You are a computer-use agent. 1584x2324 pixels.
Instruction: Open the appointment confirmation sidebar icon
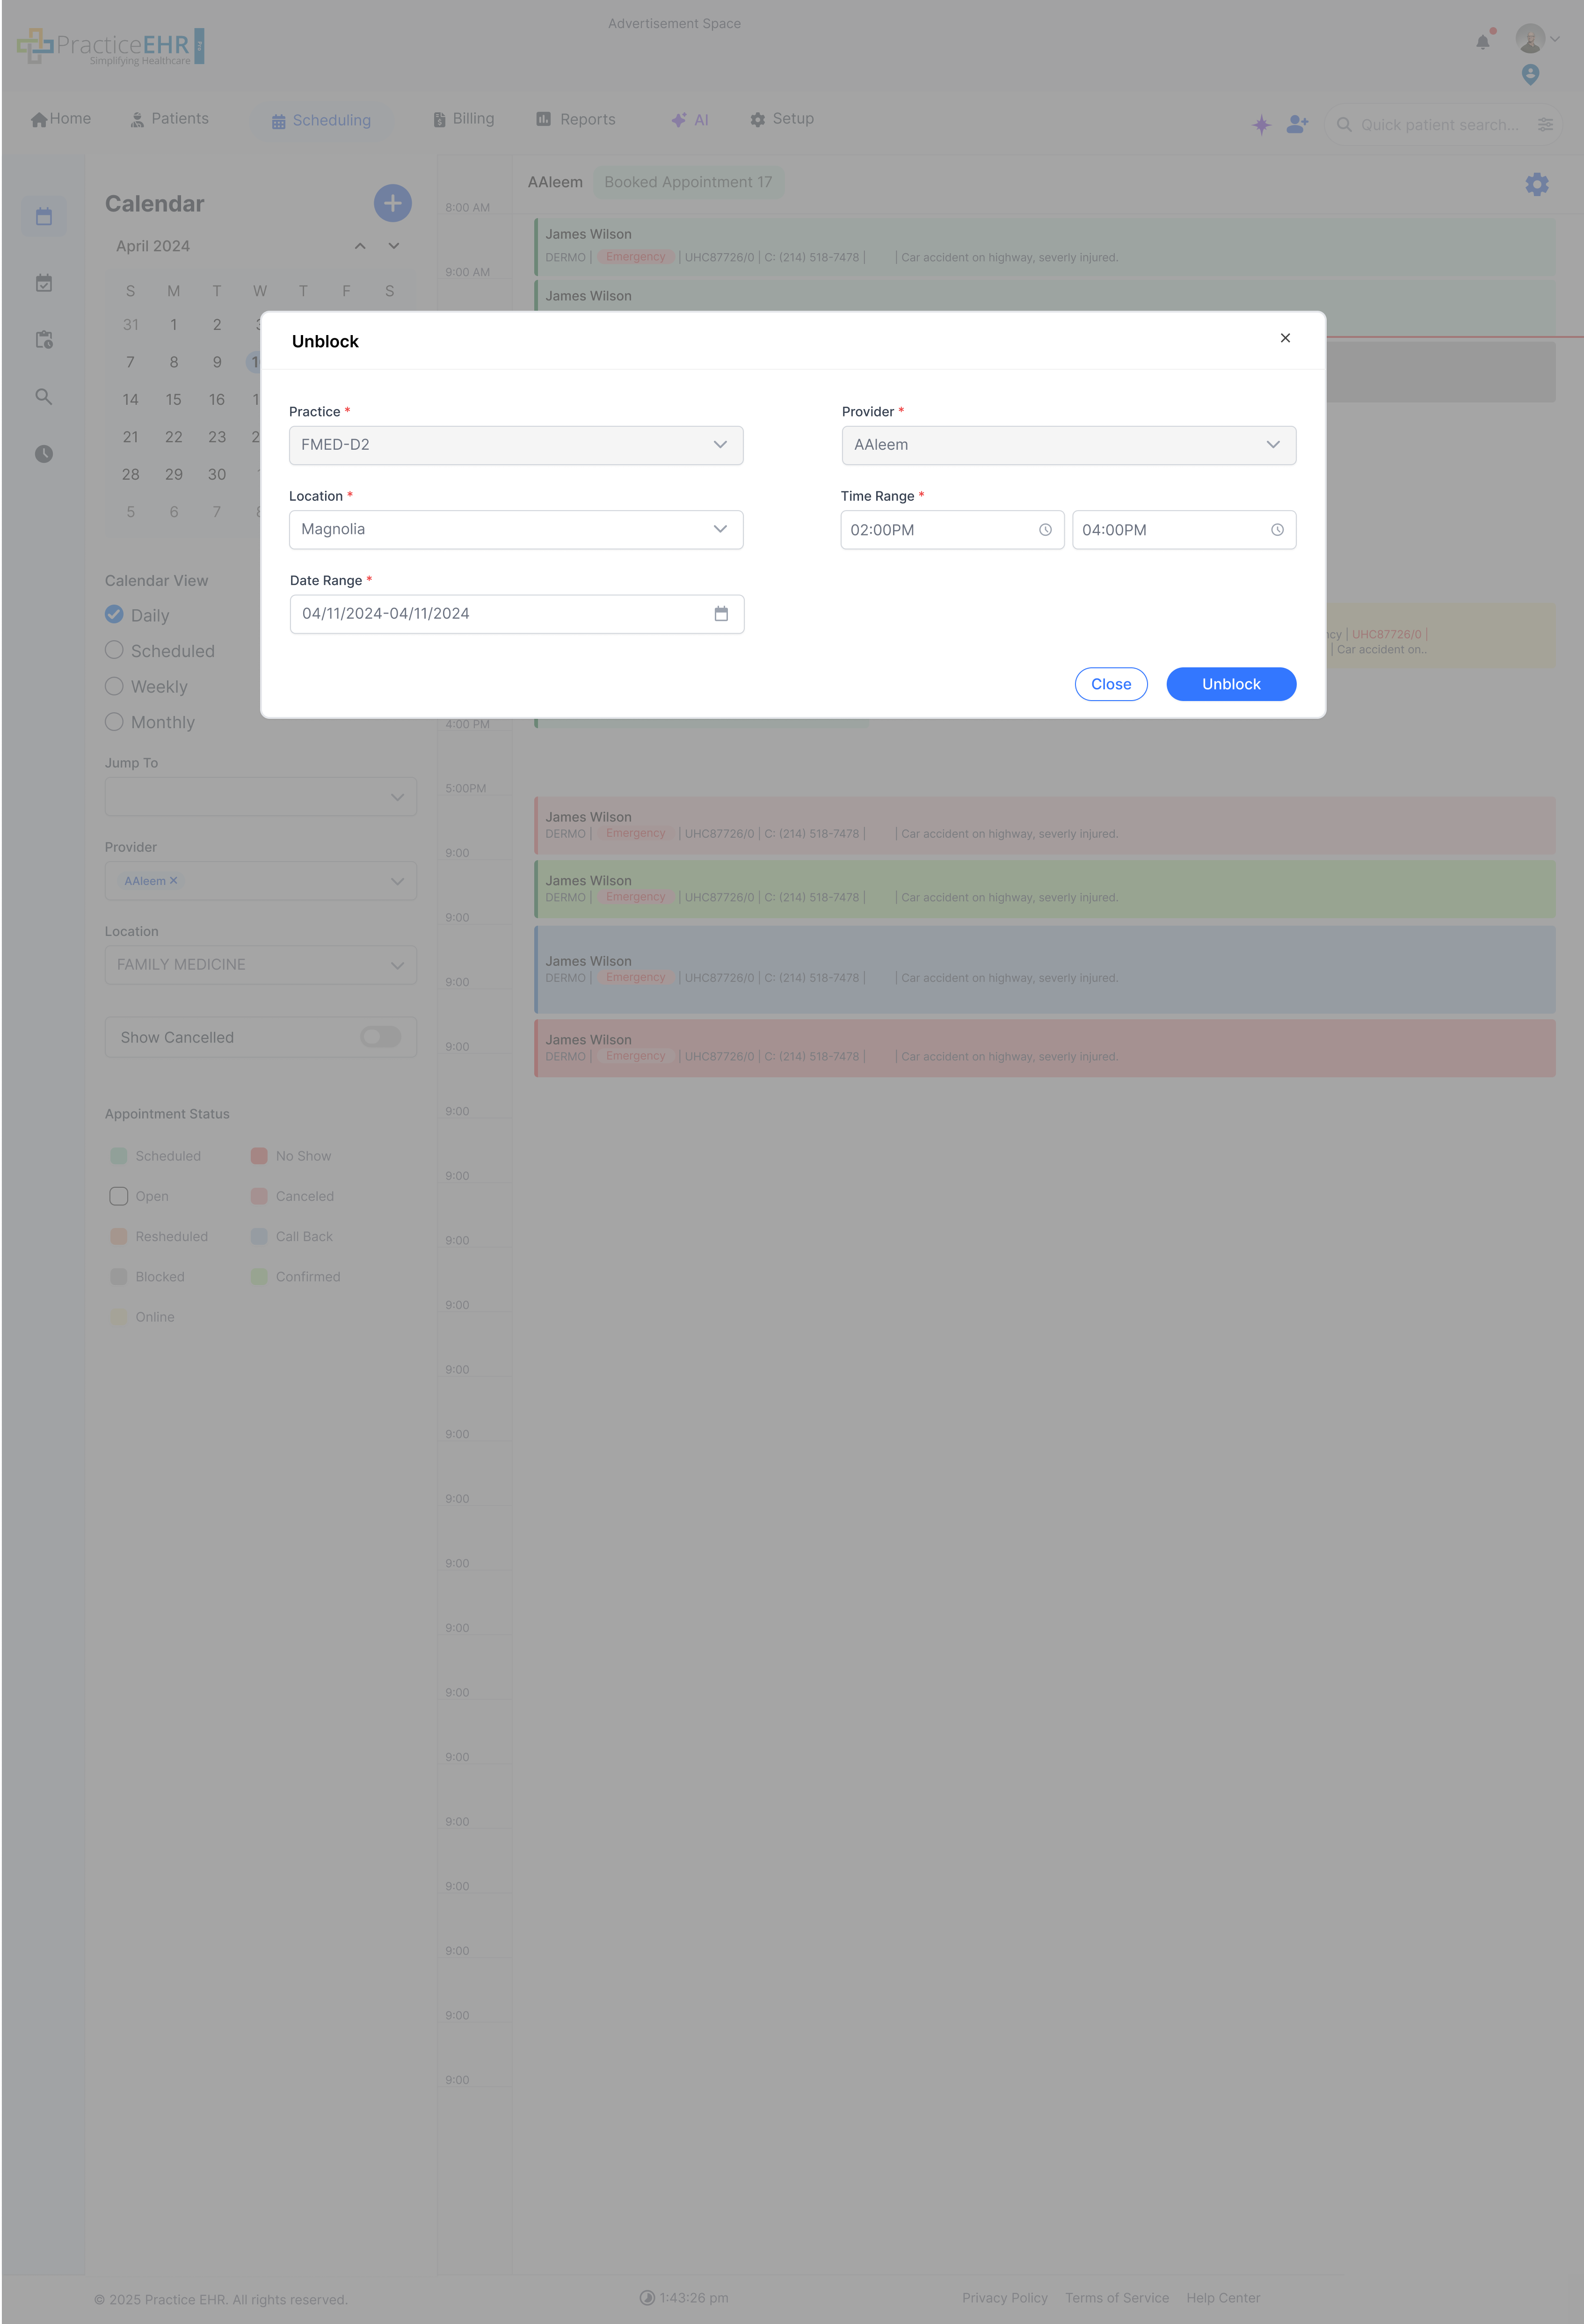pos(44,282)
